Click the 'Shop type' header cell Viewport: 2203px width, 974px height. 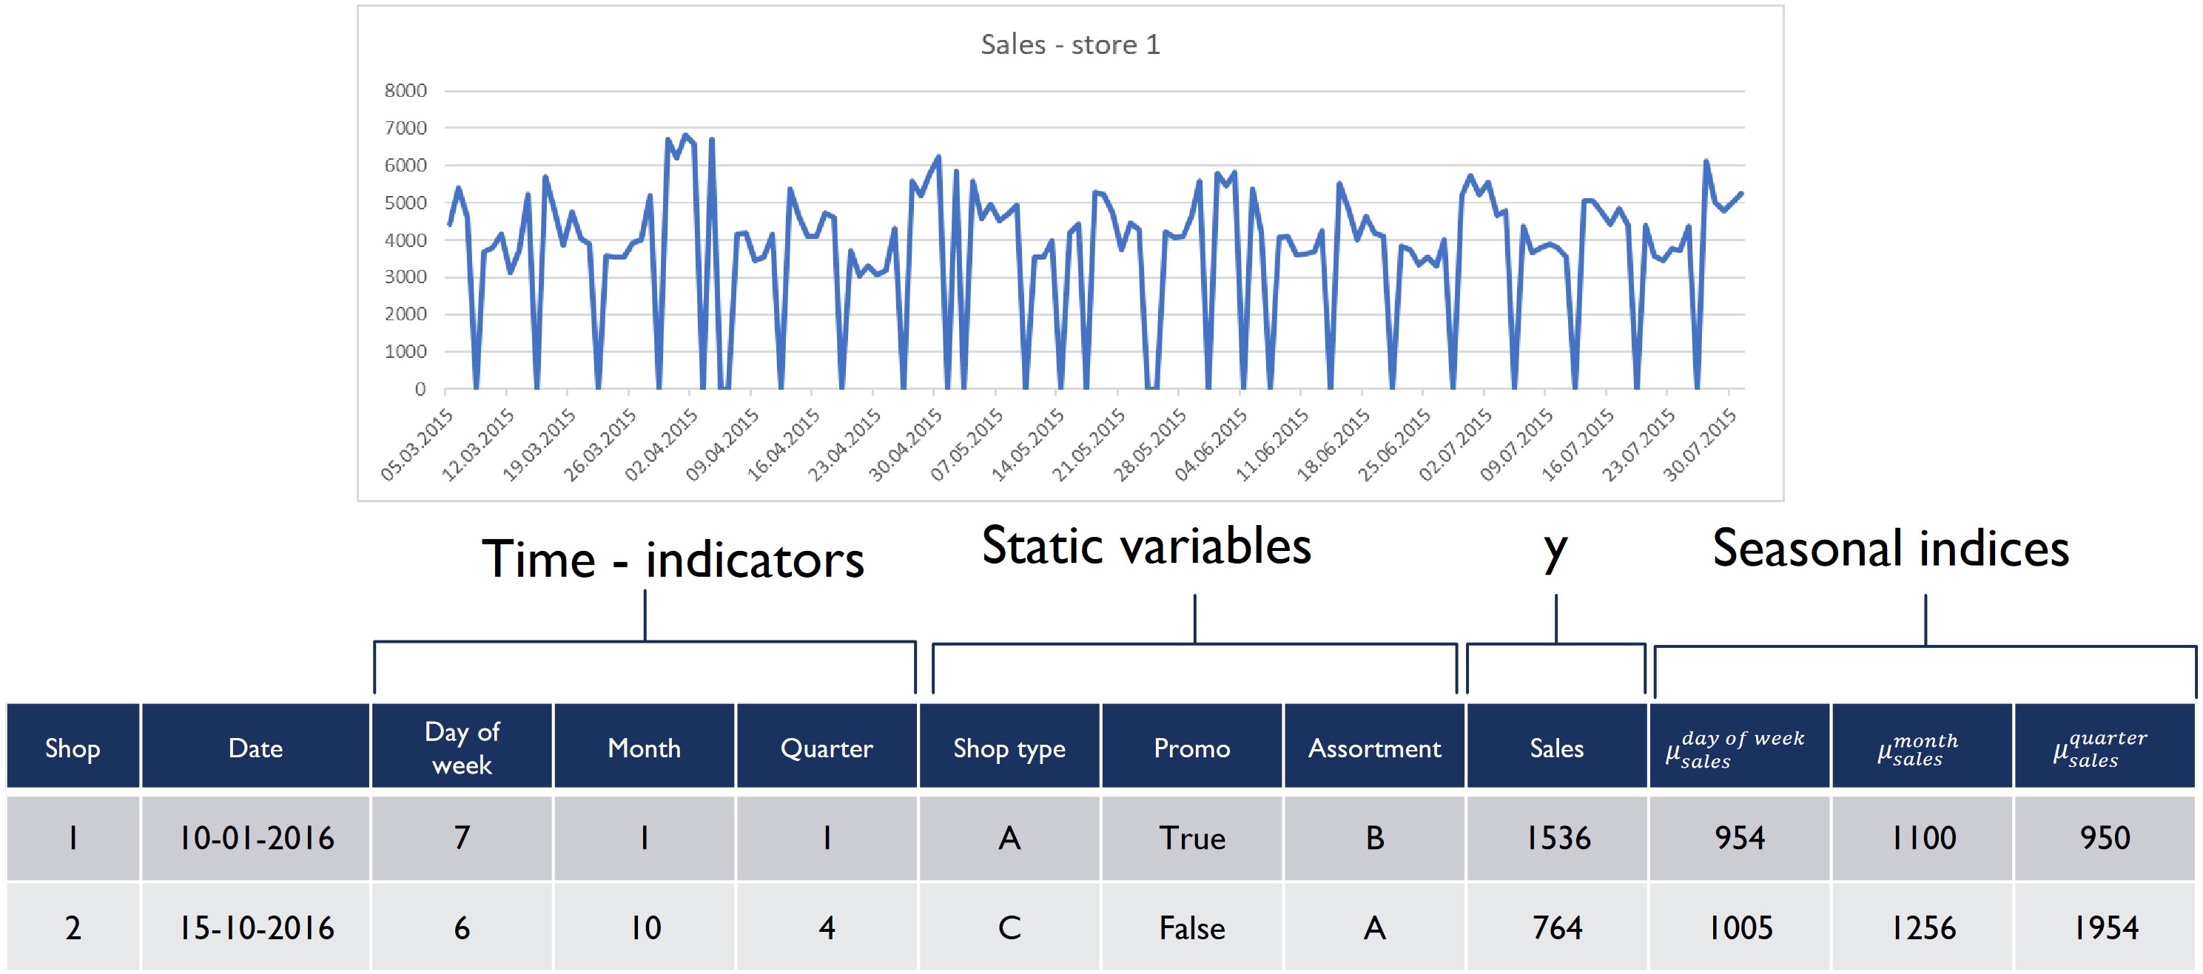coord(1009,748)
